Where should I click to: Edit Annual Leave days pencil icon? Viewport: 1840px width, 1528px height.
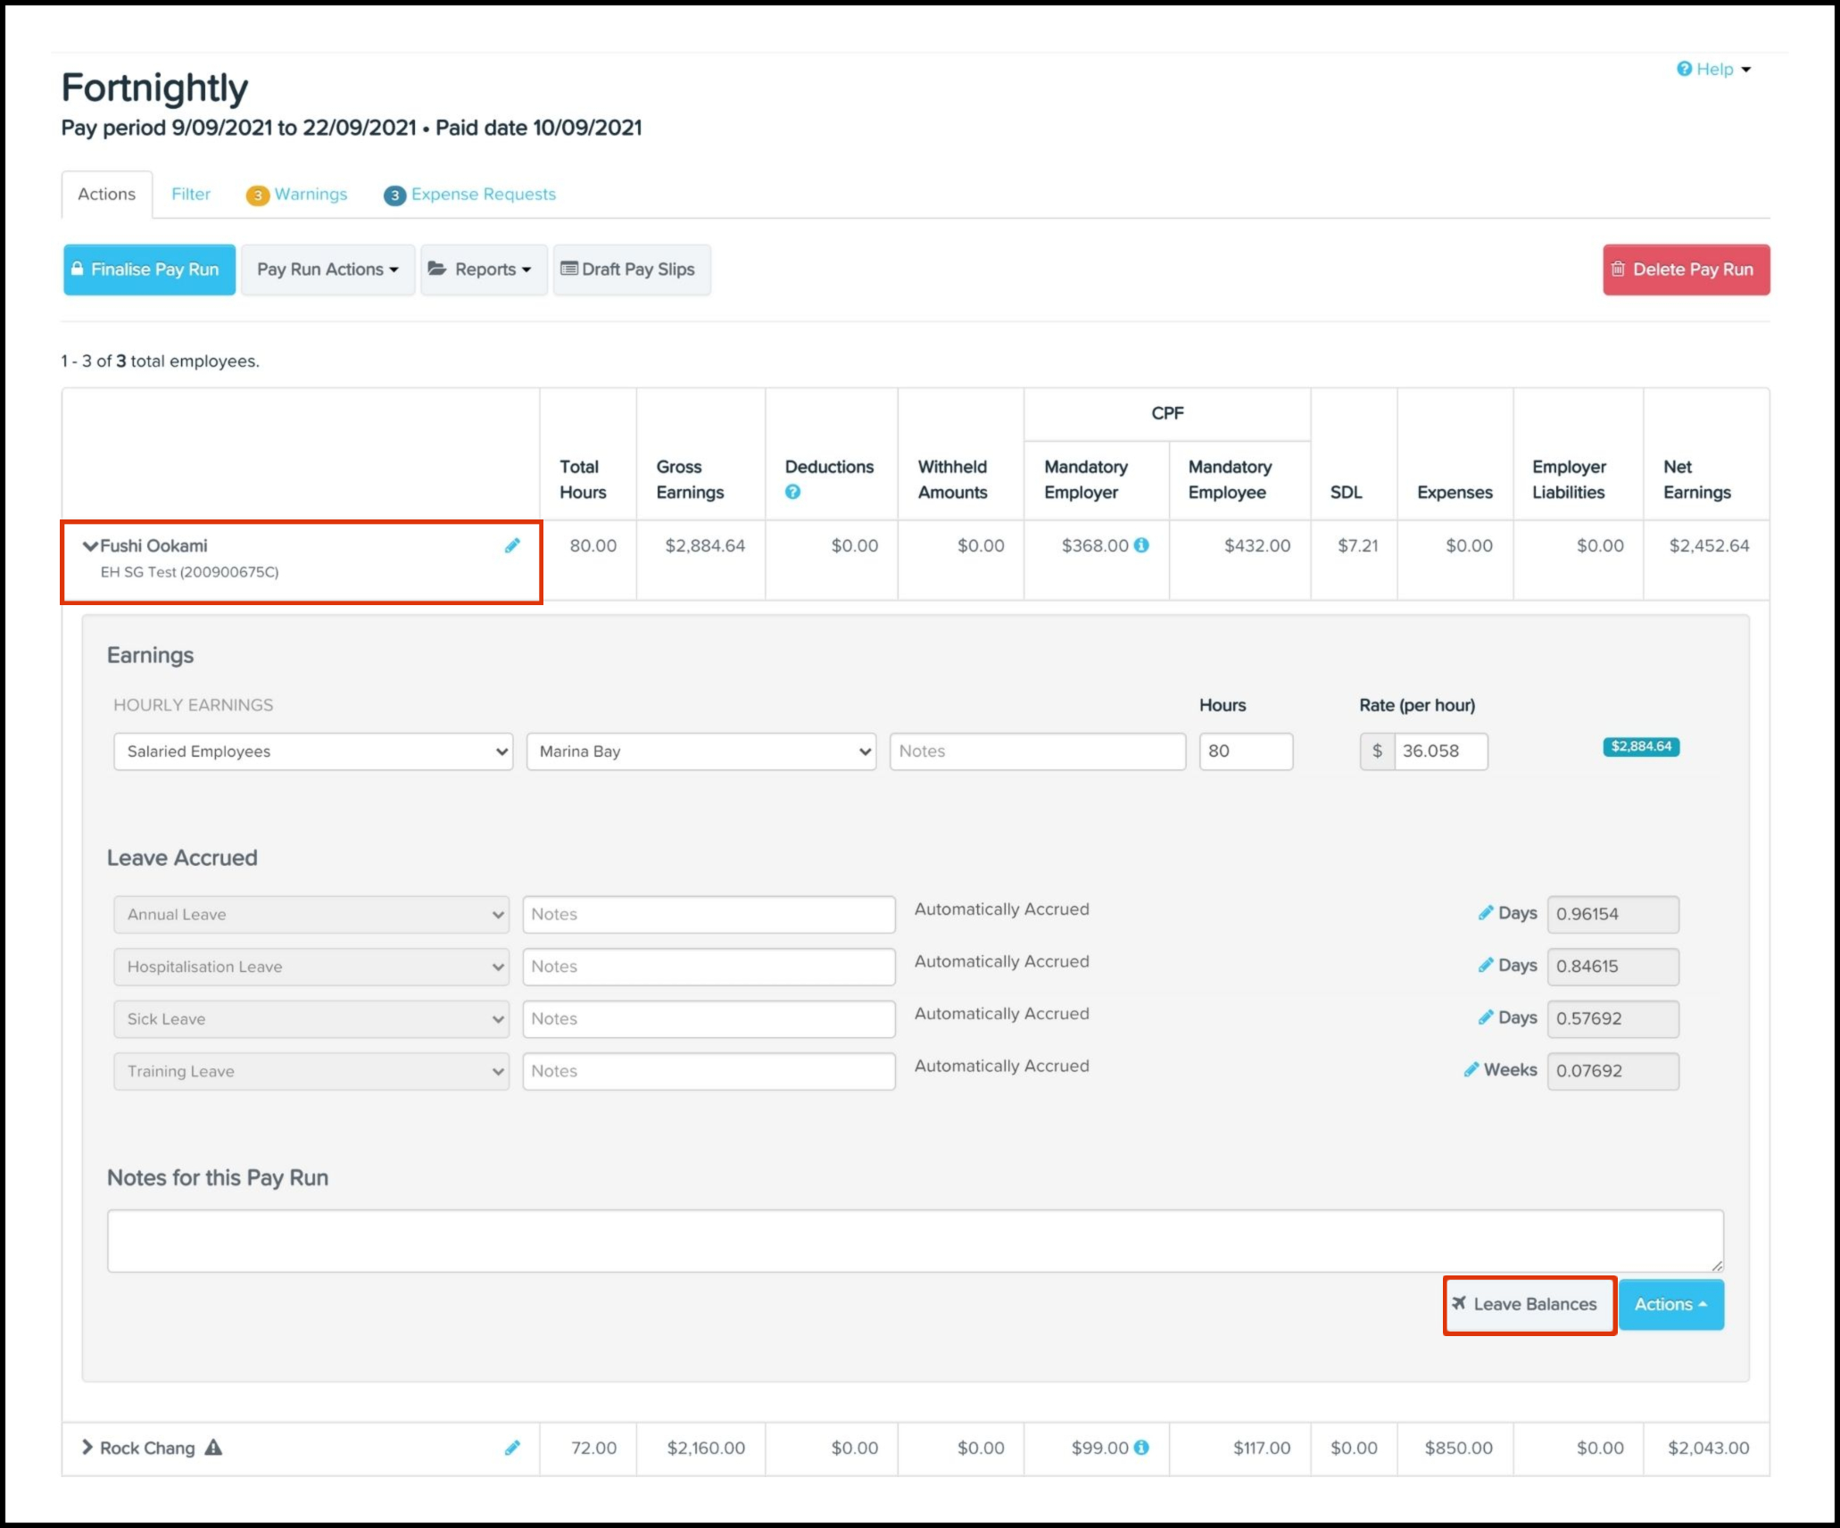(x=1485, y=912)
